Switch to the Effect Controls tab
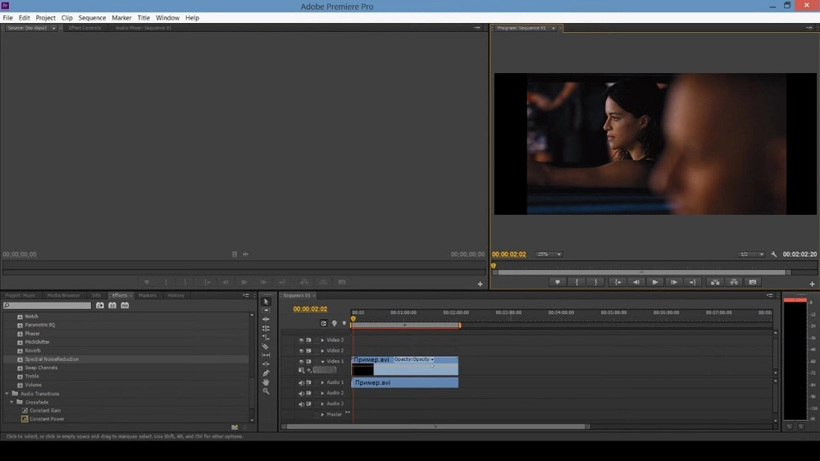The width and height of the screenshot is (820, 461). [x=84, y=28]
